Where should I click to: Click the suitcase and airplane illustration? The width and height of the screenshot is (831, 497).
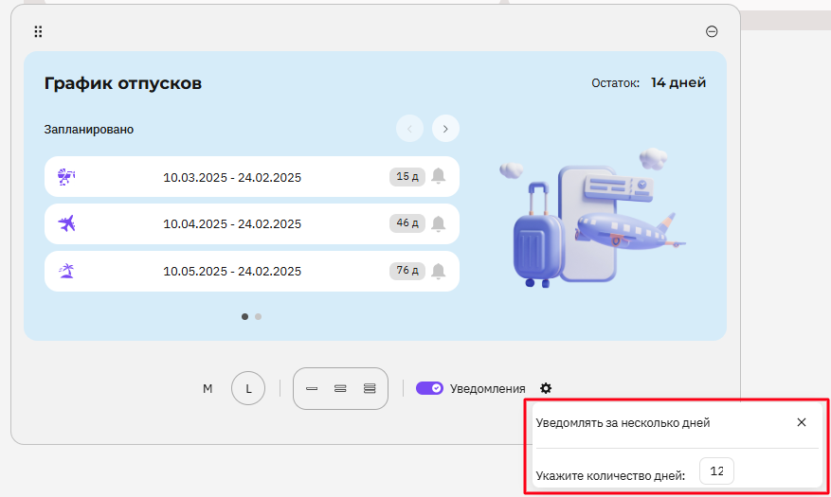(x=592, y=218)
